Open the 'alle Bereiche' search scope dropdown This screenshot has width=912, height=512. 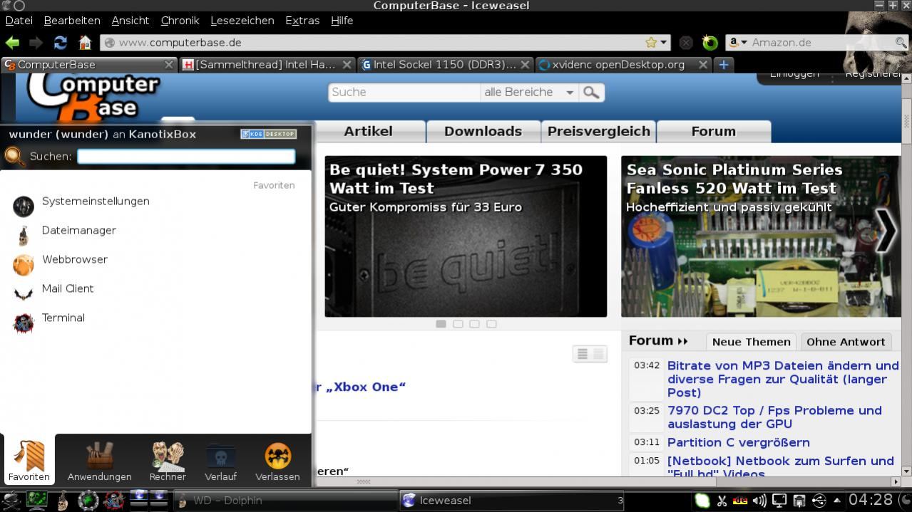coord(530,93)
